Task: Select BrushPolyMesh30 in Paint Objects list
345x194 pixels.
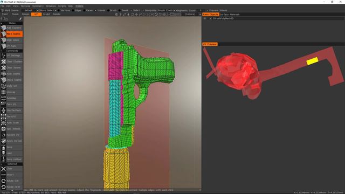Action: [223, 18]
